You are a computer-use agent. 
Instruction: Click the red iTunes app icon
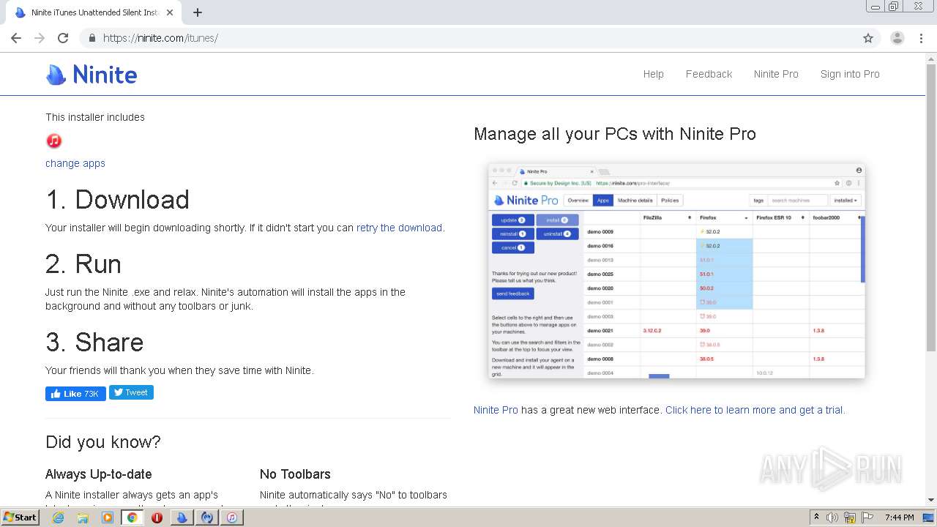[x=54, y=141]
